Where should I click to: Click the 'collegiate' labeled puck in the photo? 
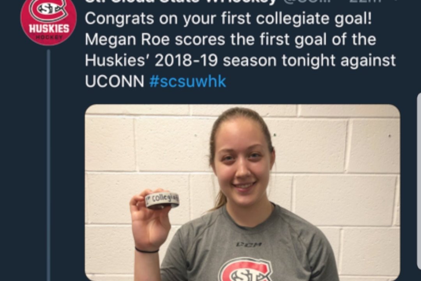click(162, 200)
